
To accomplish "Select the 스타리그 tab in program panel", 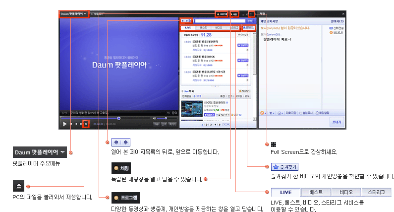I will coord(234,28).
